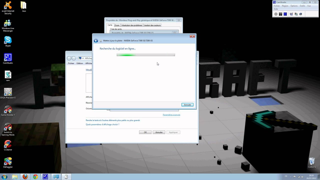
Task: Open the Vue menu in CamStudio
Action: tap(309, 6)
